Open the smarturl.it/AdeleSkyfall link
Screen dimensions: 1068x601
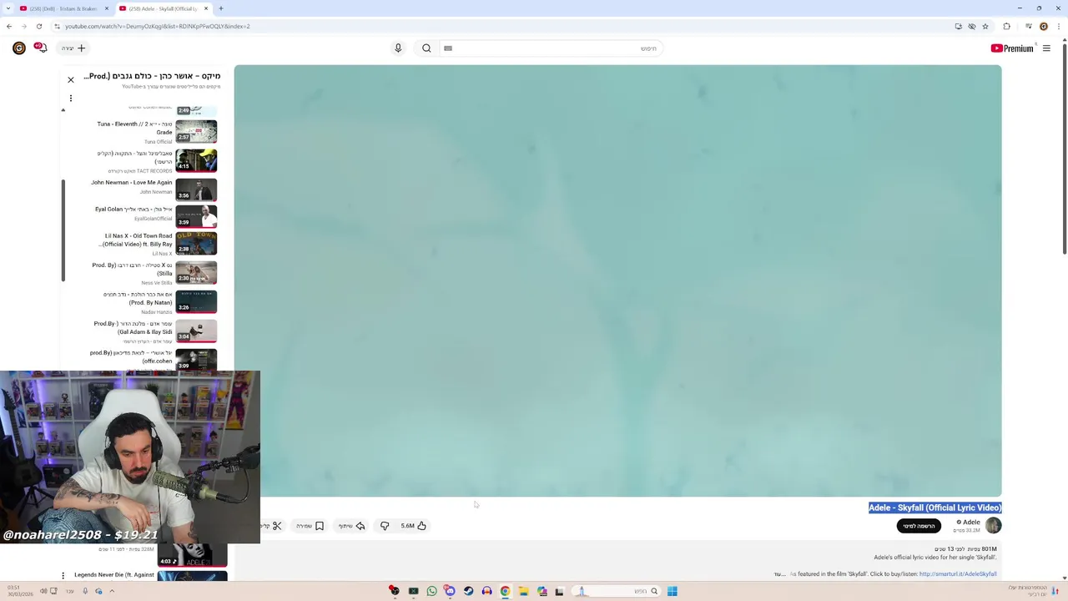[958, 574]
